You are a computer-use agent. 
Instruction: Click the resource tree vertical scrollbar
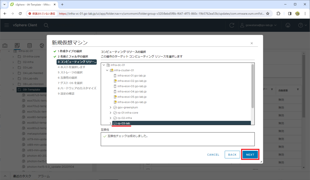coord(253,86)
